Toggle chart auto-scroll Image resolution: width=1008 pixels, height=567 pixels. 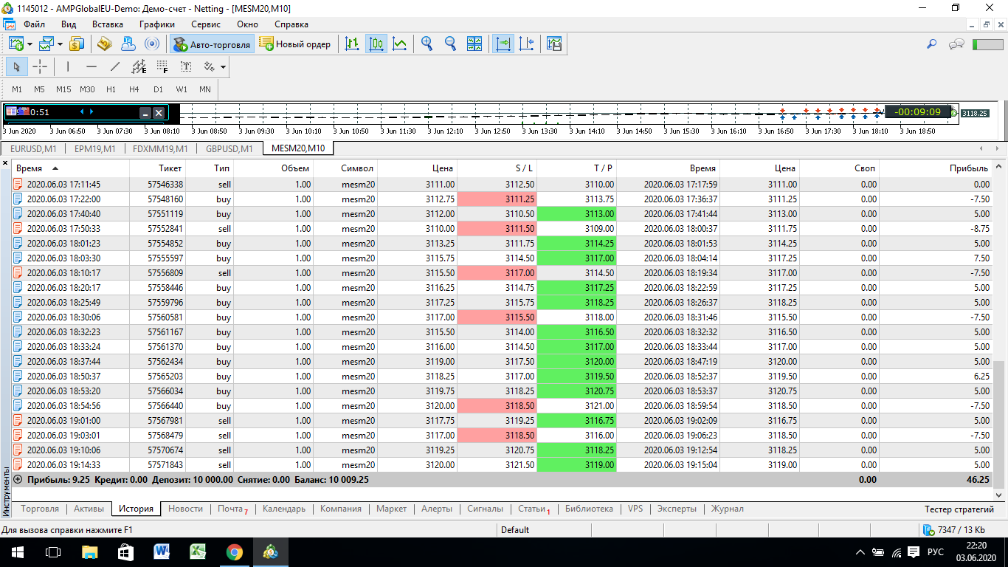coord(503,44)
